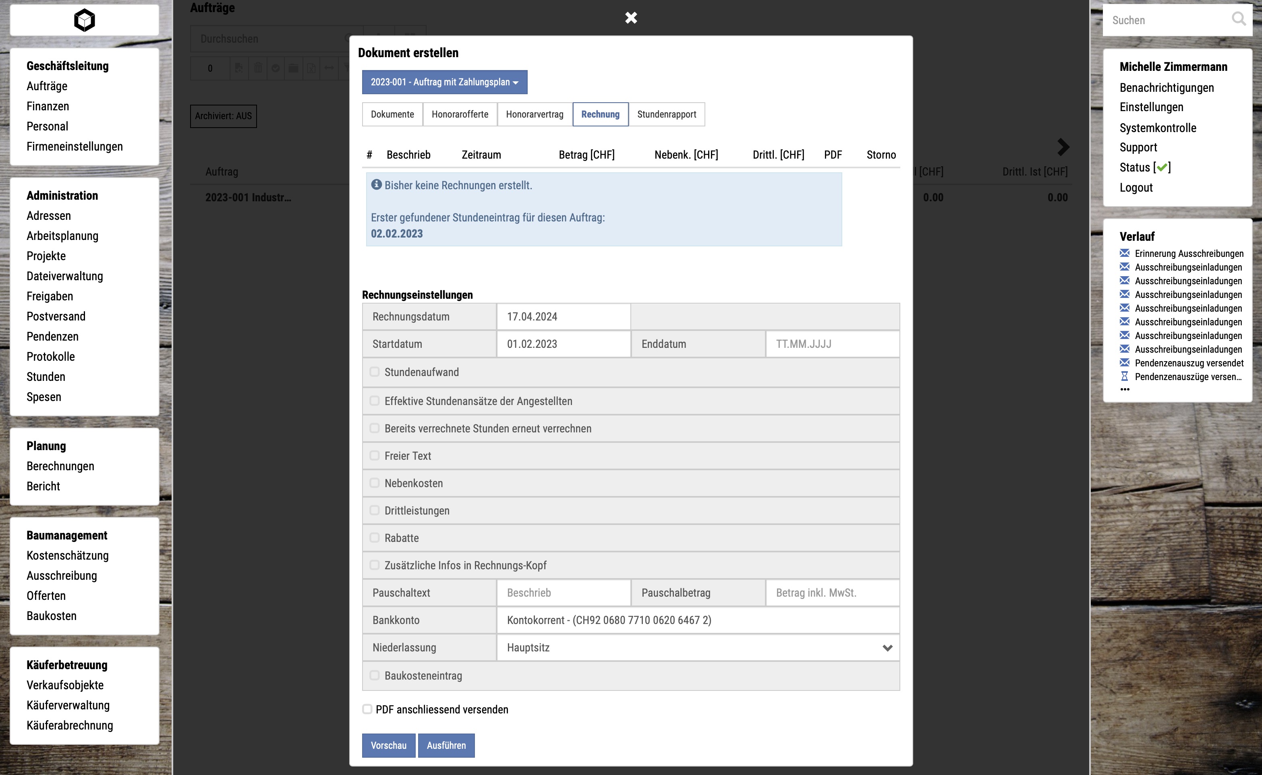Open the Honorarvertrag tab
Viewport: 1262px width, 775px height.
pyautogui.click(x=535, y=114)
